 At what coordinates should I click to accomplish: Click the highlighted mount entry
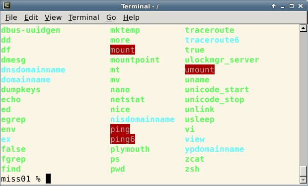123,50
